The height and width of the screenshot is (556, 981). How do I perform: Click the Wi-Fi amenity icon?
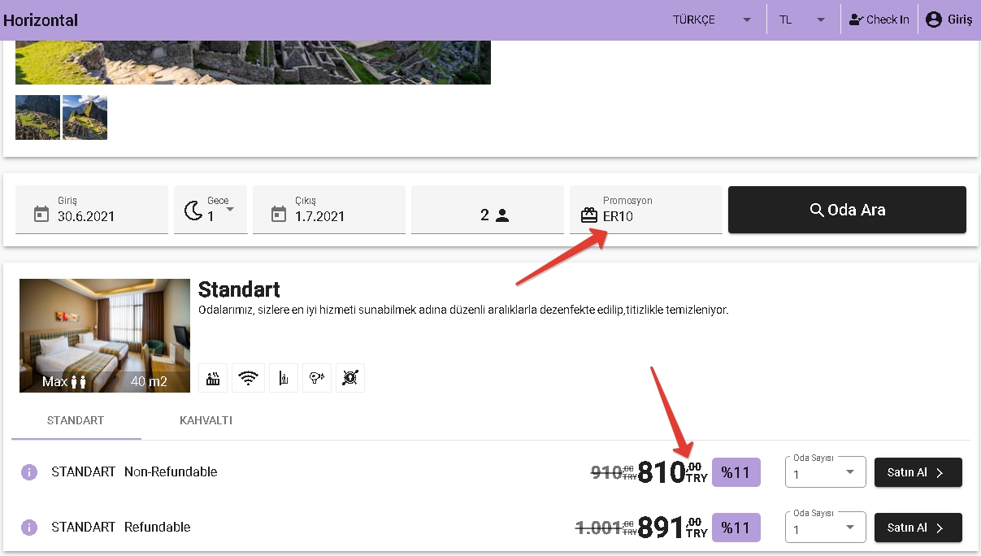(249, 378)
